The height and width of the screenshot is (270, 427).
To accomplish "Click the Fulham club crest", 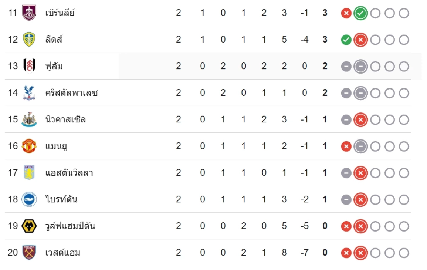I will pyautogui.click(x=29, y=66).
